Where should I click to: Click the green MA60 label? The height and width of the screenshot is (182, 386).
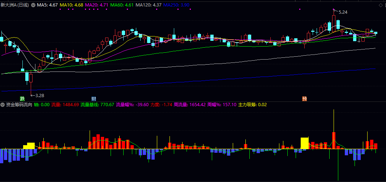(122, 5)
